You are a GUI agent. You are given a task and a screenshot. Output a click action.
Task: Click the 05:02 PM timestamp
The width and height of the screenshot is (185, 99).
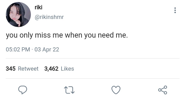(x=18, y=49)
